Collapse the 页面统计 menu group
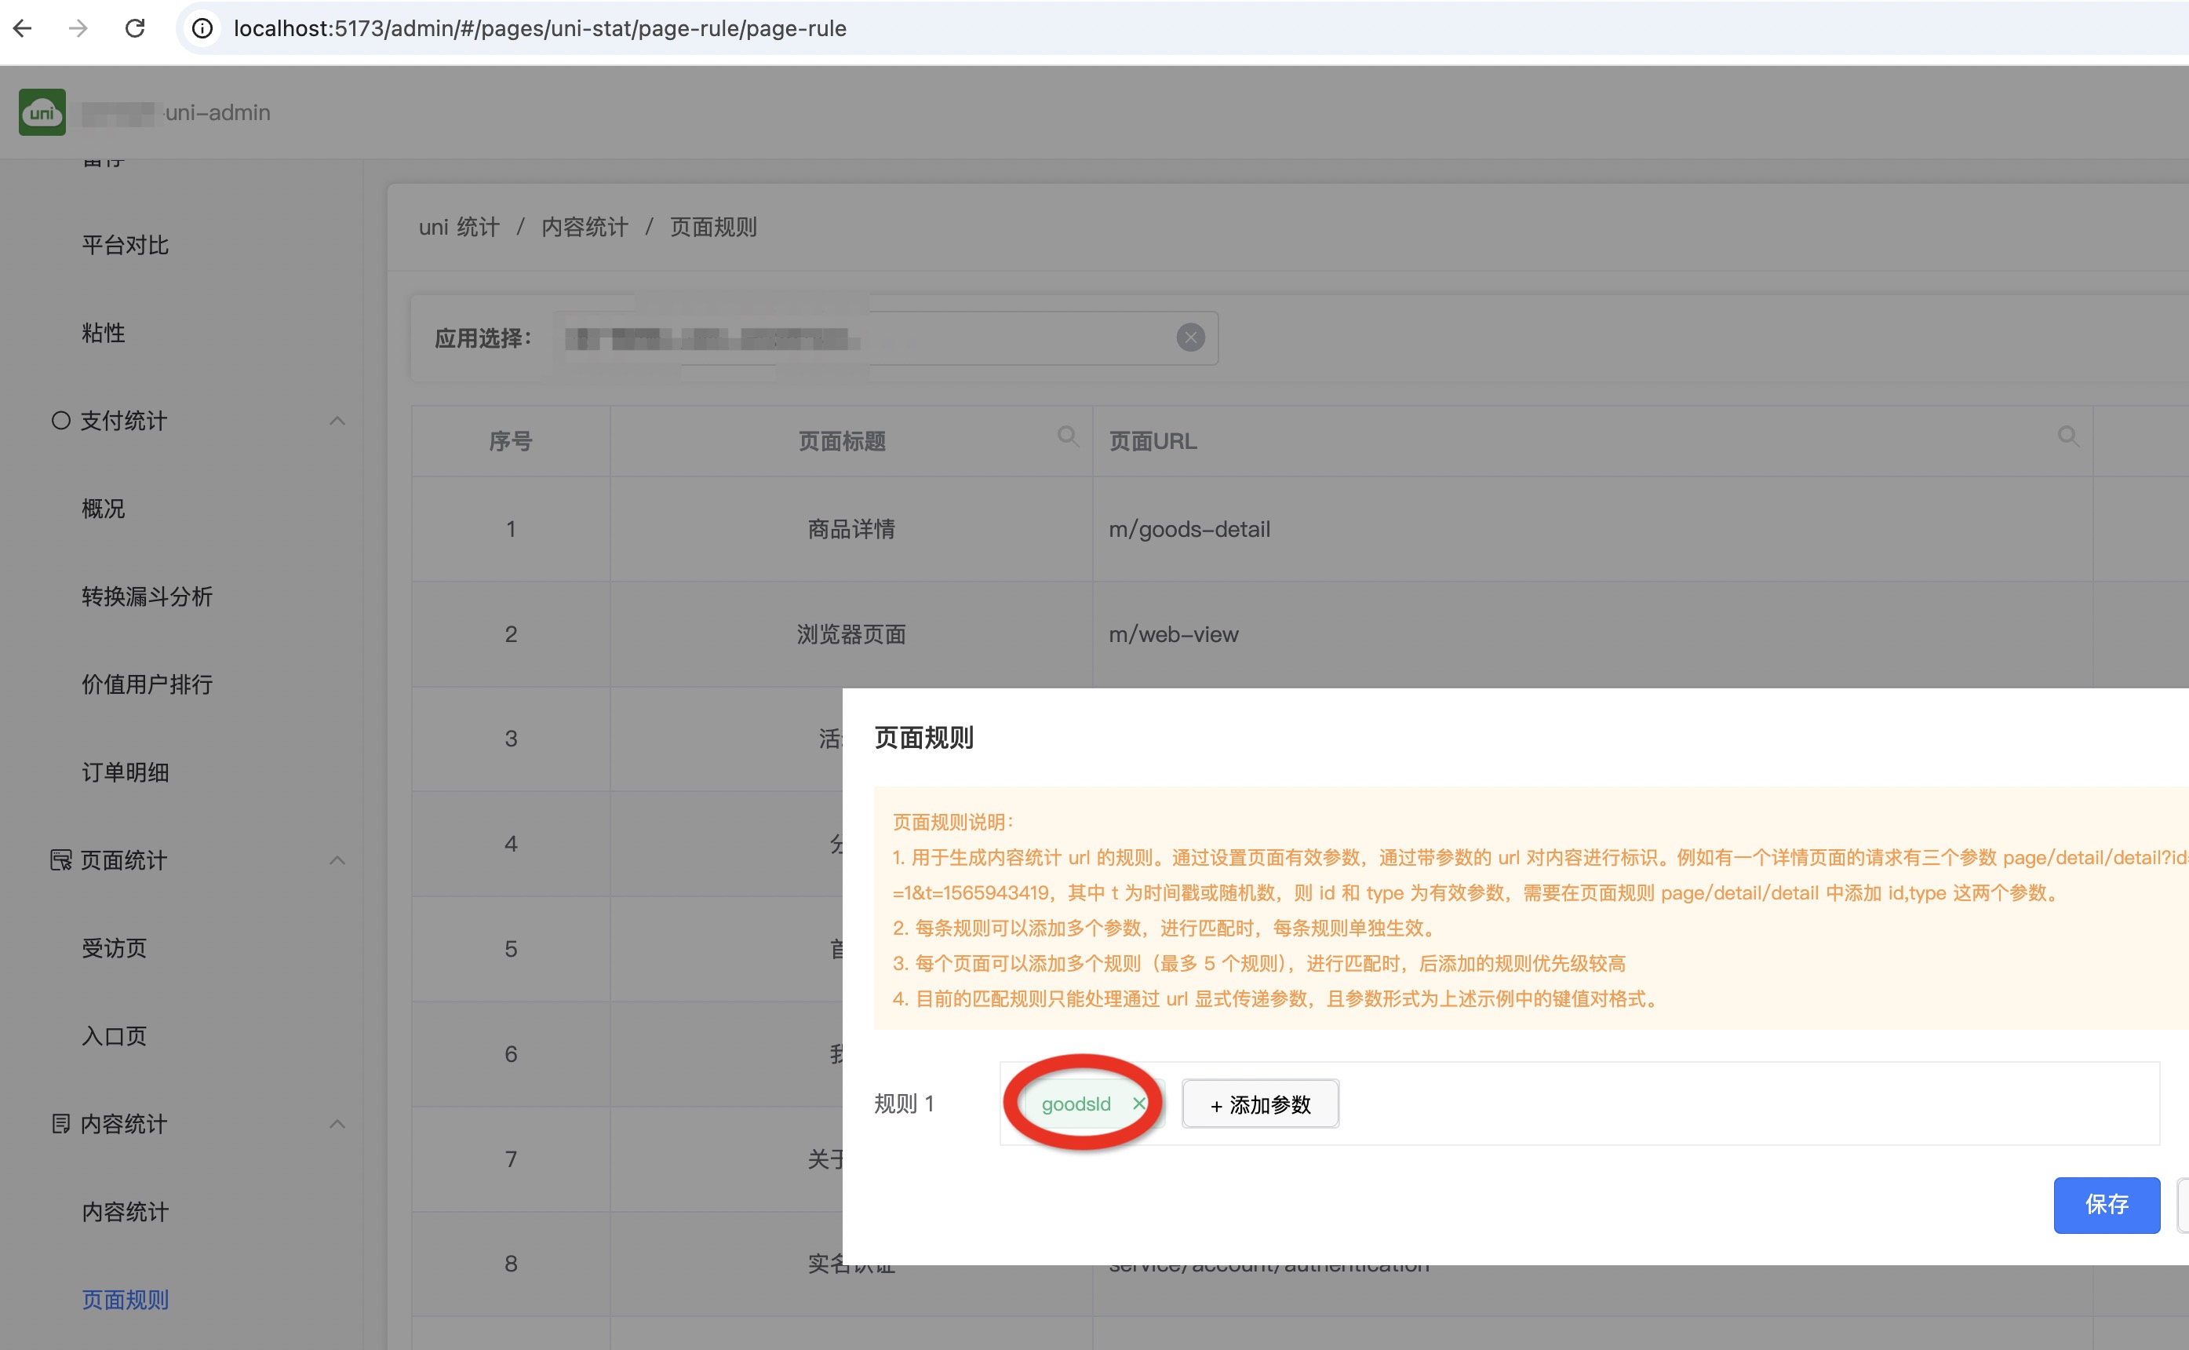 click(337, 859)
